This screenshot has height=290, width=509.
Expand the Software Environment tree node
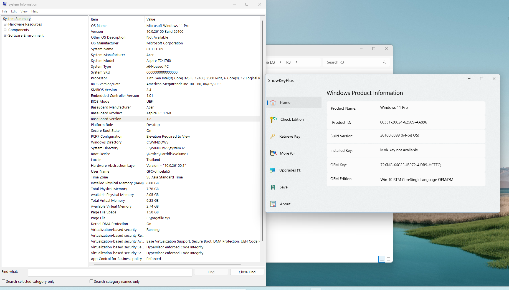coord(5,36)
